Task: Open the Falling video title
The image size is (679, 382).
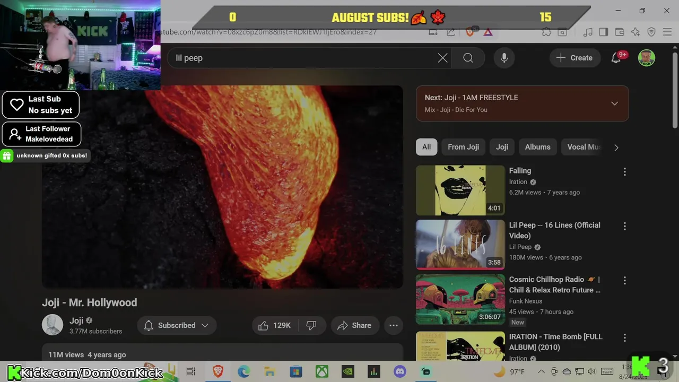Action: [520, 170]
